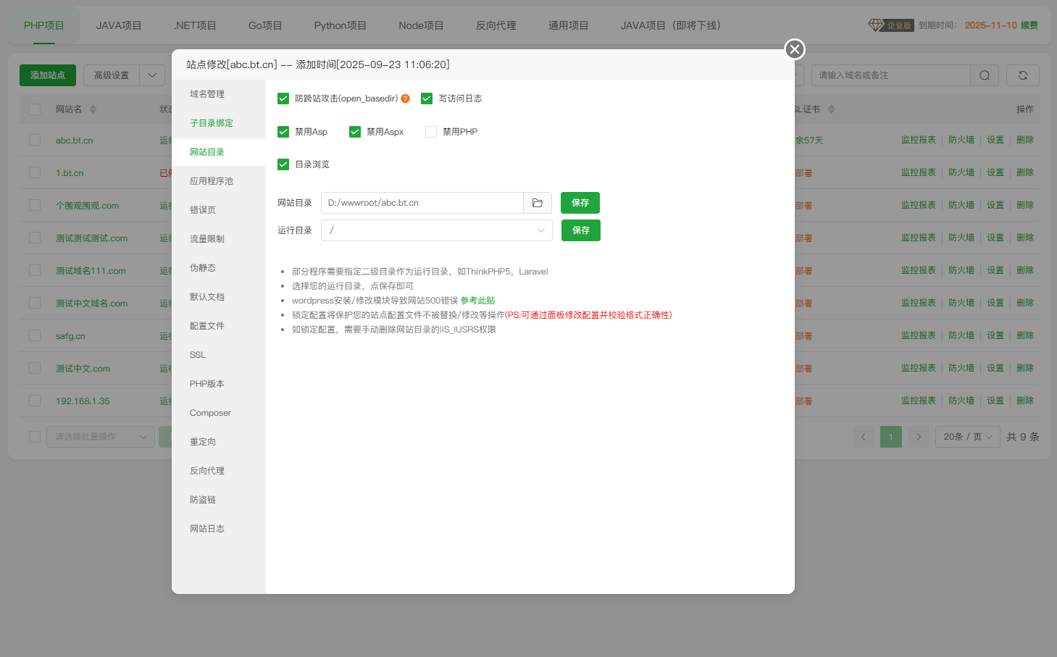Click the enterprise edition diamond icon
Viewport: 1057px width, 657px height.
[875, 25]
